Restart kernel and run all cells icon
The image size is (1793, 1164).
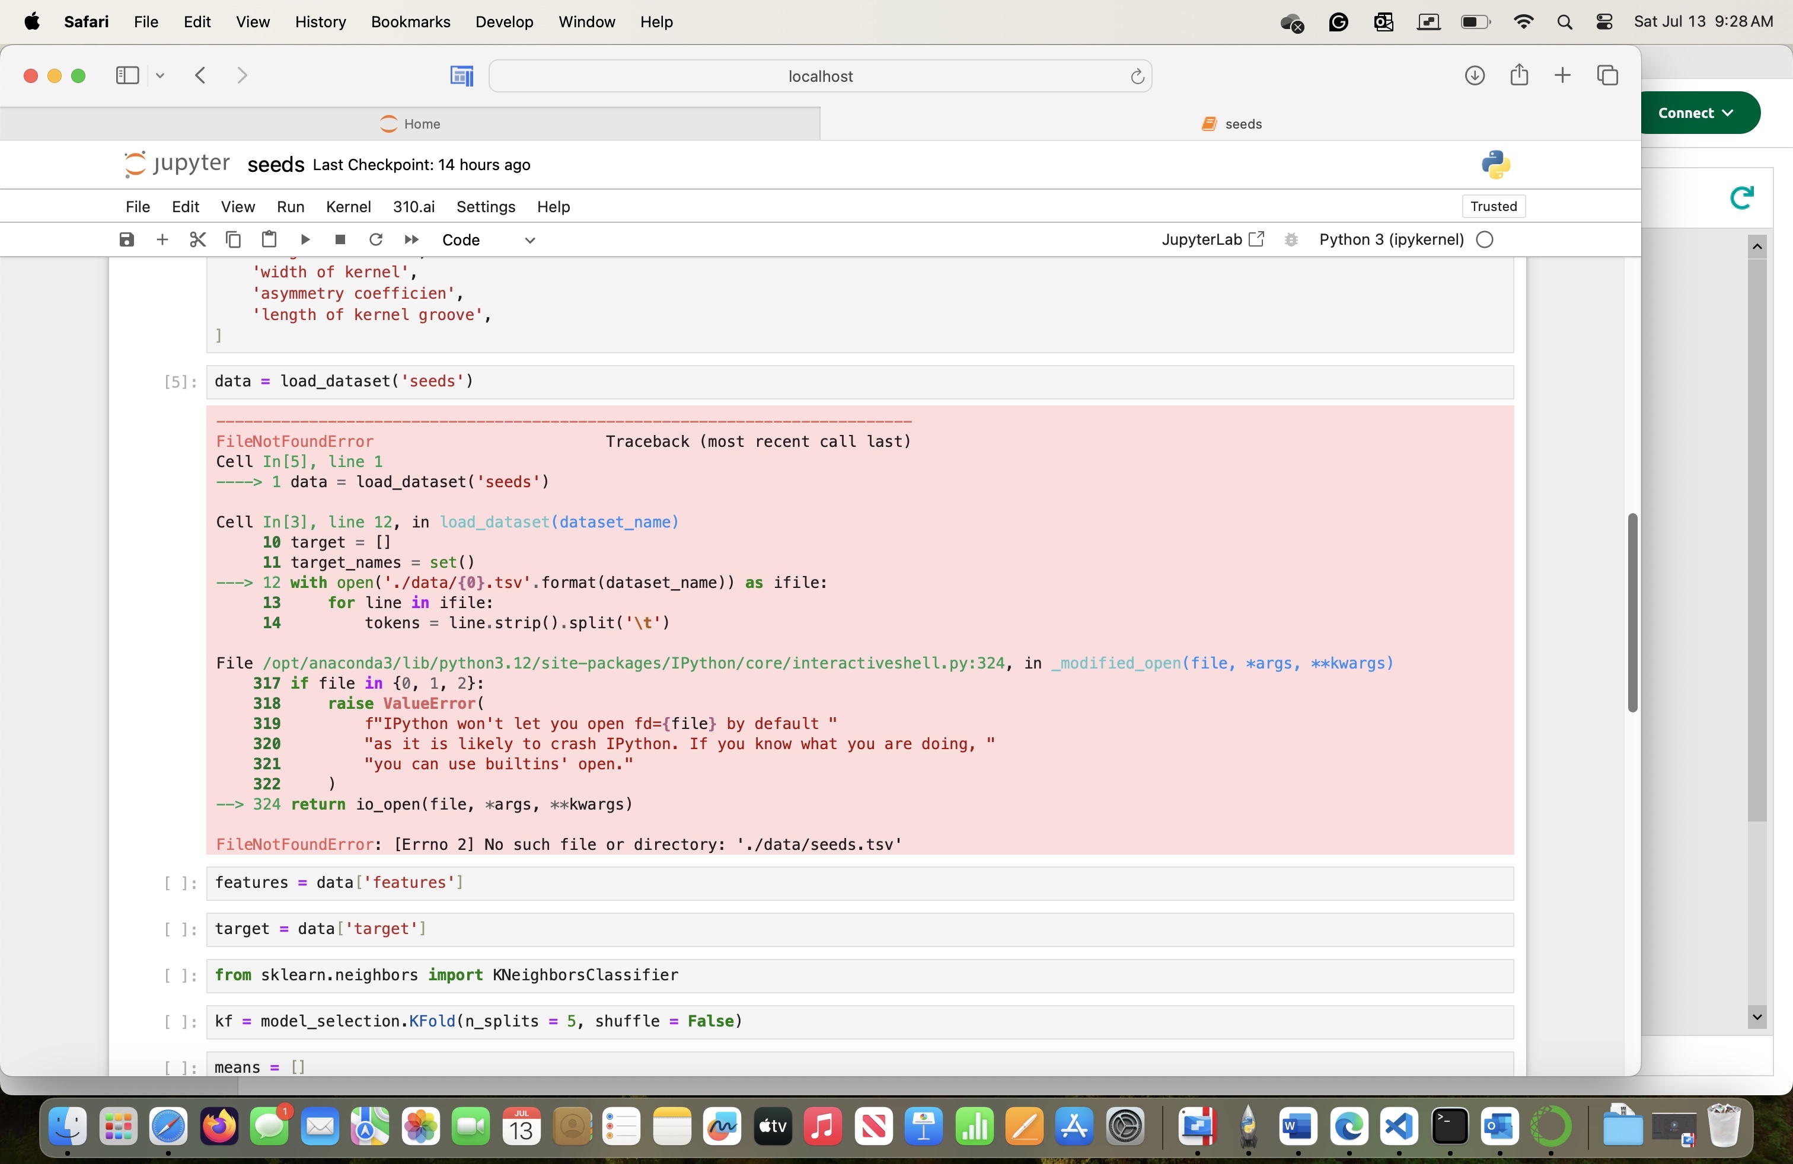click(411, 239)
